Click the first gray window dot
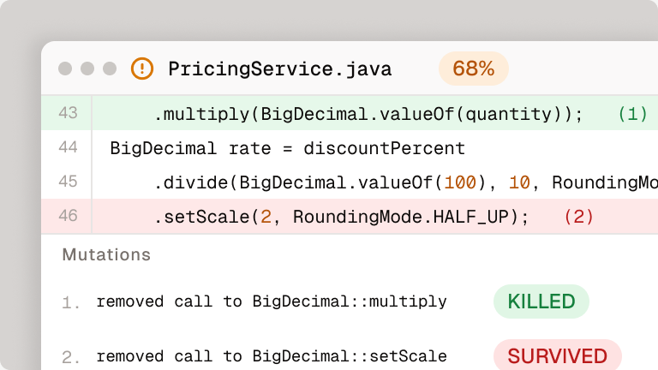This screenshot has width=658, height=370. (65, 69)
